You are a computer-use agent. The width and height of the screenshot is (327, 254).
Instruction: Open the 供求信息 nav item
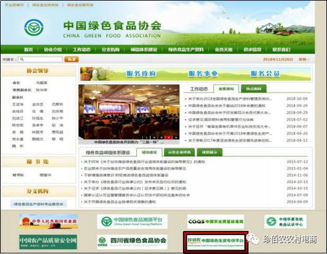click(x=252, y=50)
